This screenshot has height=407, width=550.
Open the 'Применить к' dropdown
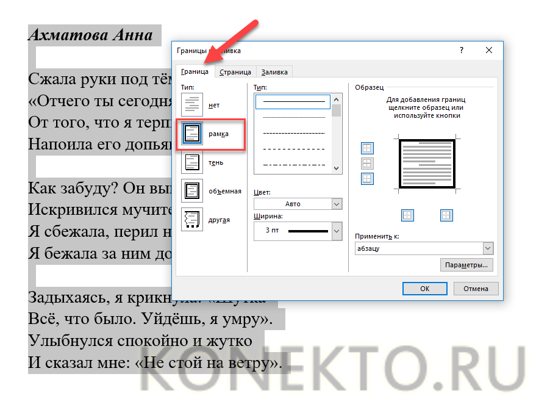pyautogui.click(x=424, y=248)
